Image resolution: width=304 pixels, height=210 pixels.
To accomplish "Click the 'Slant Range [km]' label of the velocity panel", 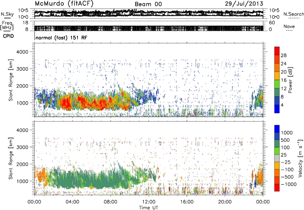I will 11,158.
